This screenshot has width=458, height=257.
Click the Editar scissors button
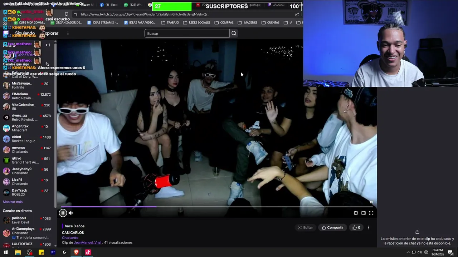305,227
